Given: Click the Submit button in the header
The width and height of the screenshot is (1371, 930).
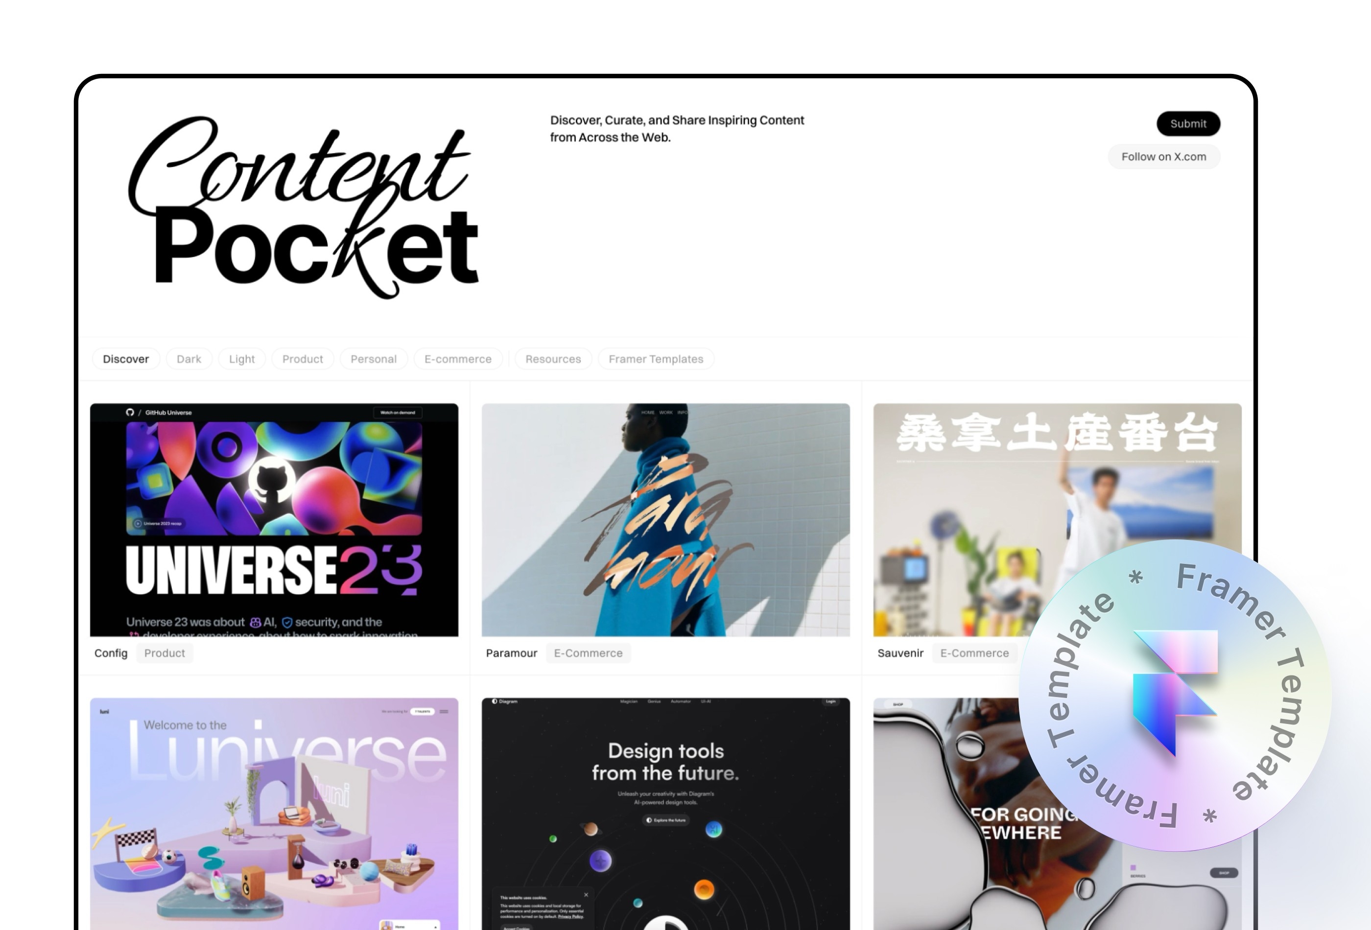Looking at the screenshot, I should [1188, 122].
